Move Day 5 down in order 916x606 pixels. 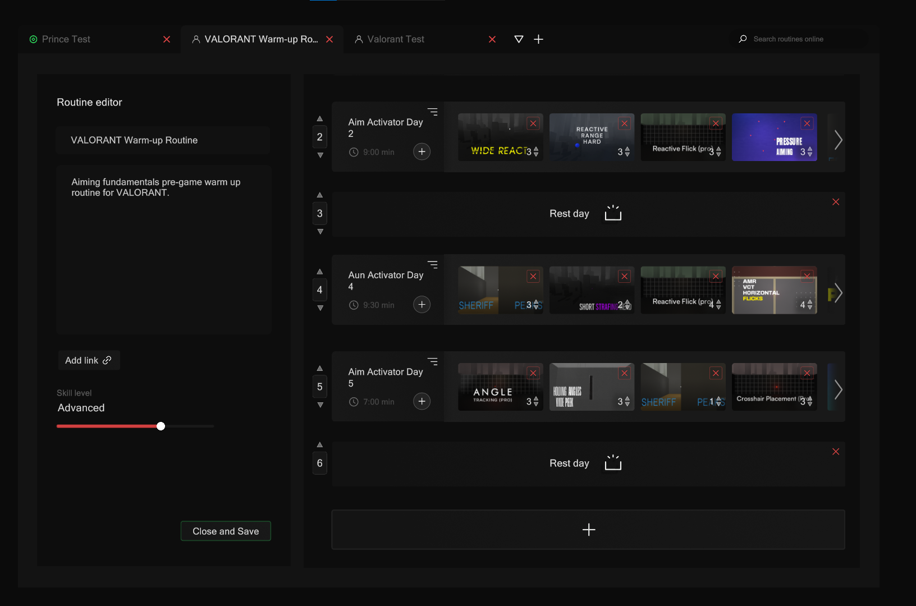pyautogui.click(x=320, y=405)
